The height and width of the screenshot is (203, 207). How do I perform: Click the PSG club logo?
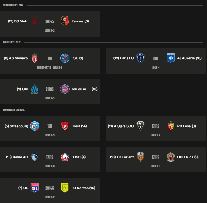pos(65,58)
